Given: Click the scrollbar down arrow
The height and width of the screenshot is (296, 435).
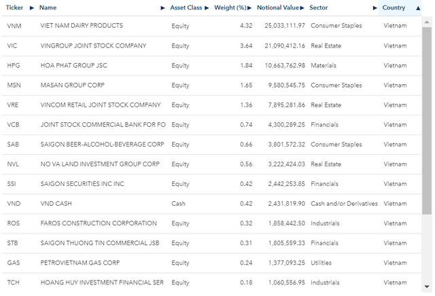Looking at the screenshot, I should click(x=427, y=287).
